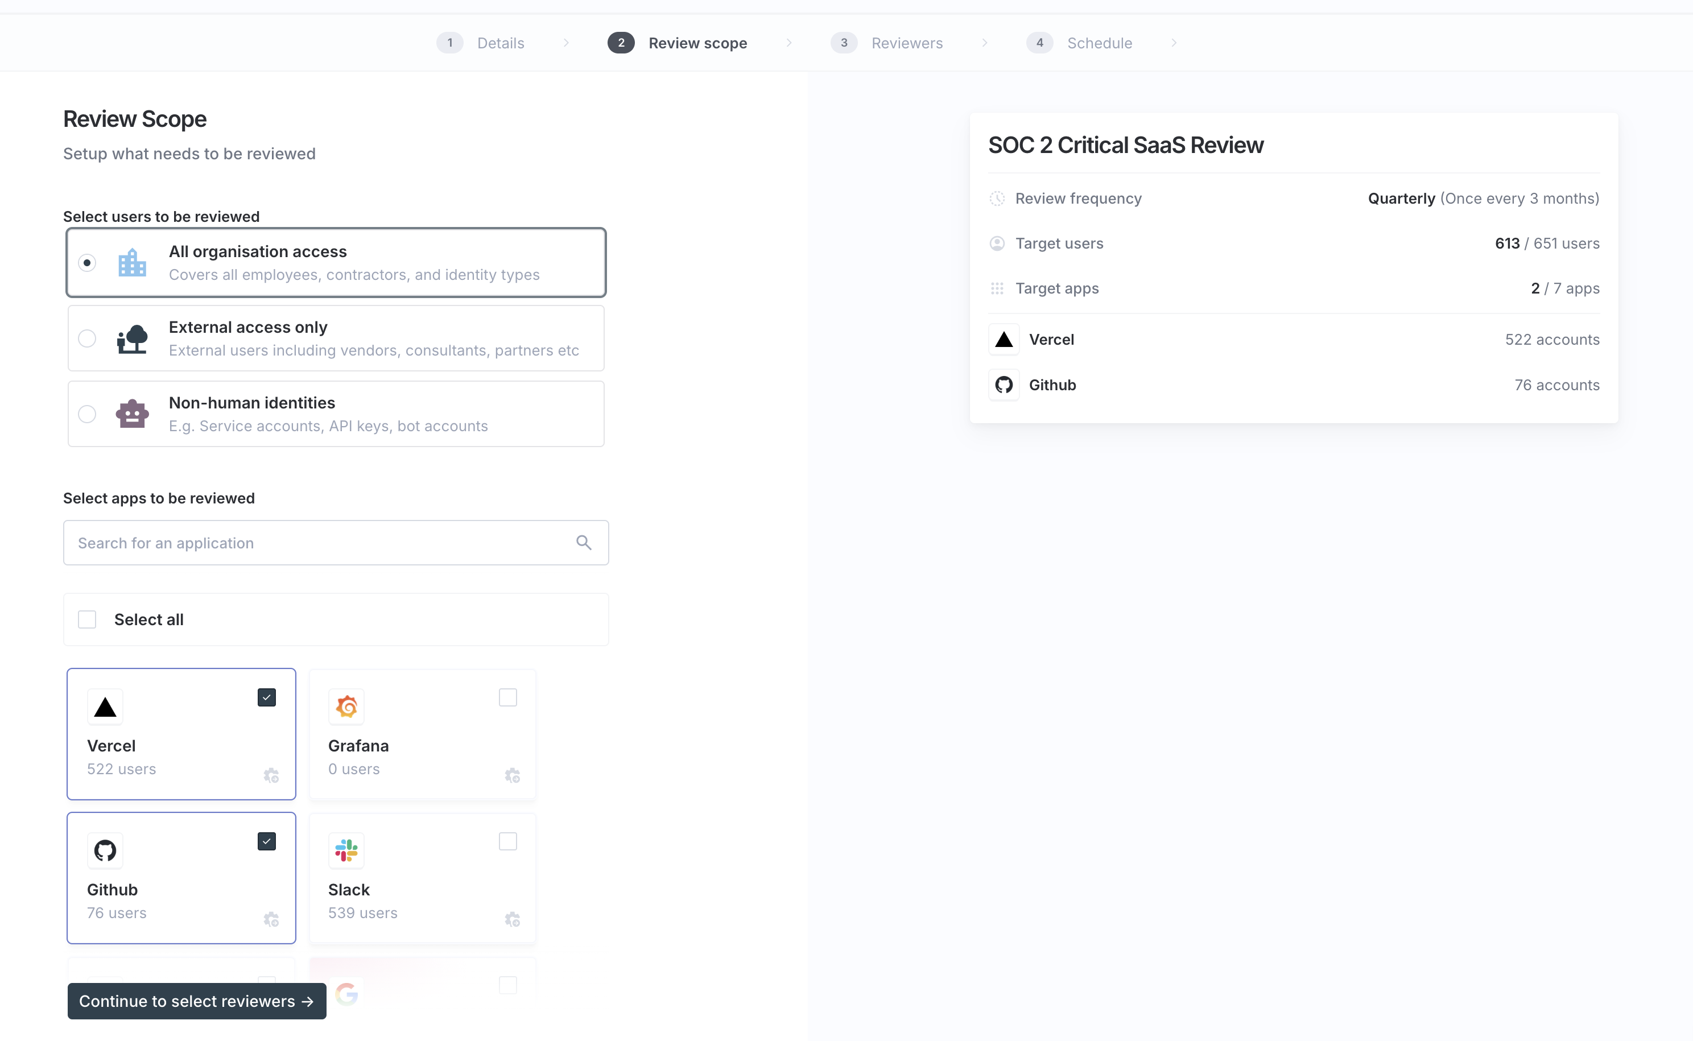Click the building icon for organisation access

(132, 262)
